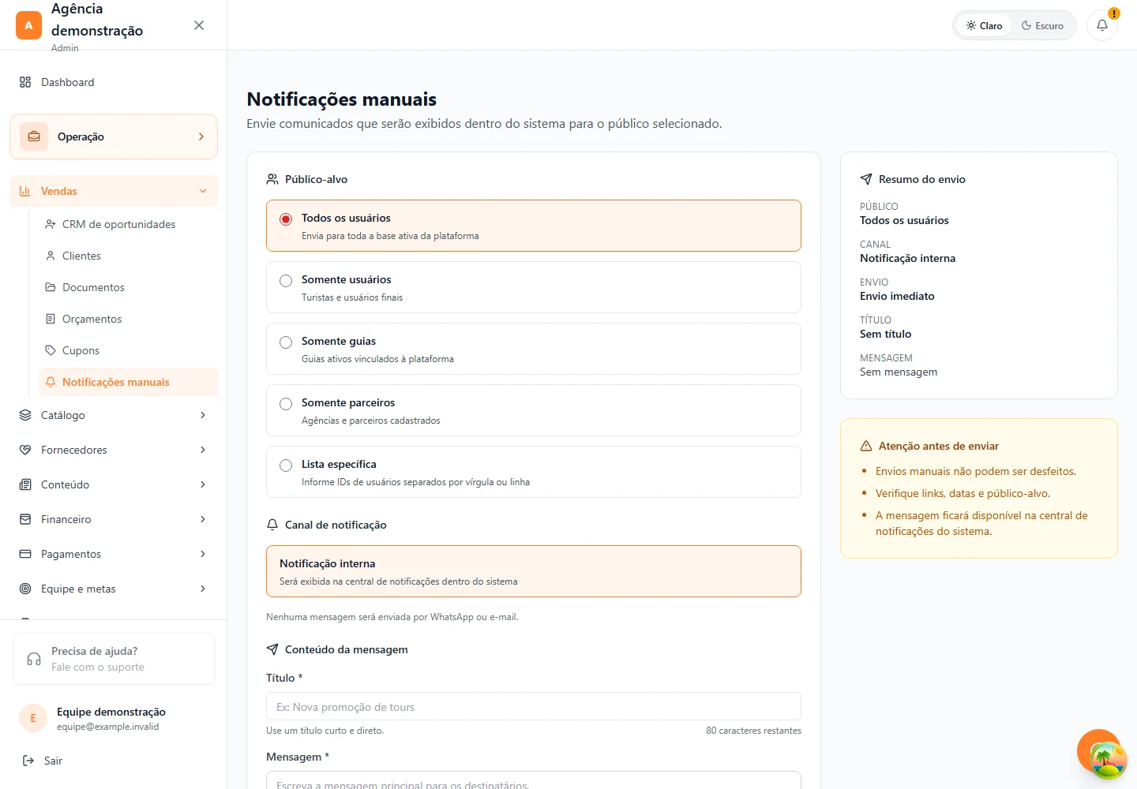Open the Conteúdo menu section

click(114, 484)
